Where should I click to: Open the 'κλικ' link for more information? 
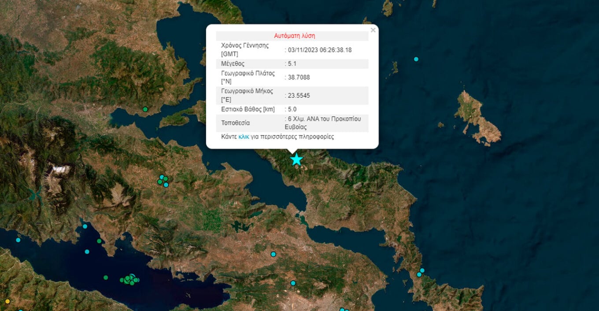point(244,137)
